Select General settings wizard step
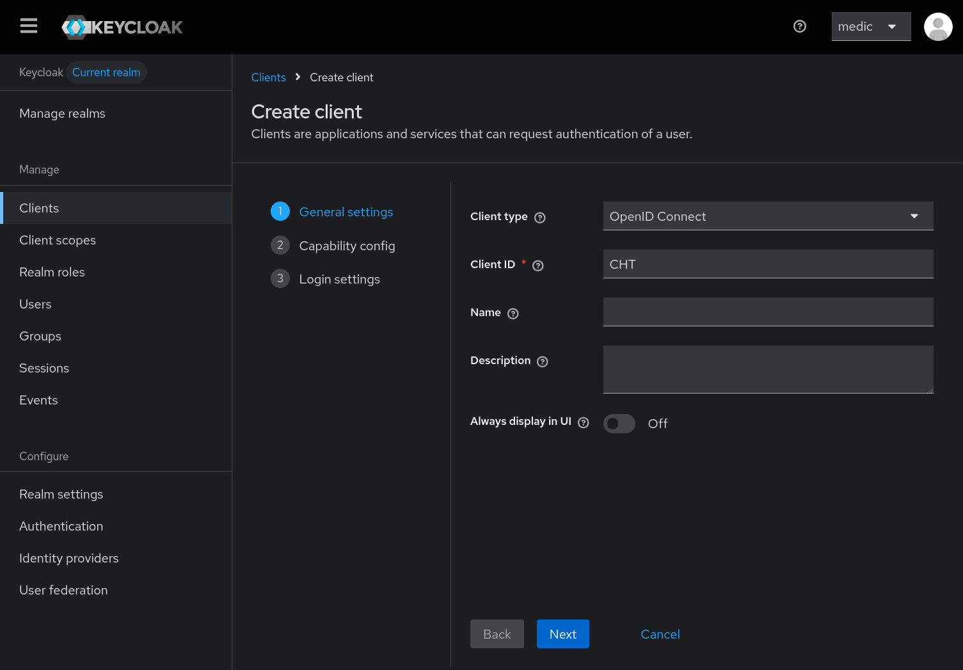Image resolution: width=963 pixels, height=670 pixels. click(x=346, y=212)
